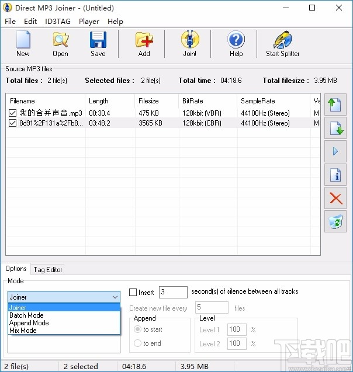The width and height of the screenshot is (353, 372).
Task: Launch the Start Splitter tool
Action: tap(282, 44)
